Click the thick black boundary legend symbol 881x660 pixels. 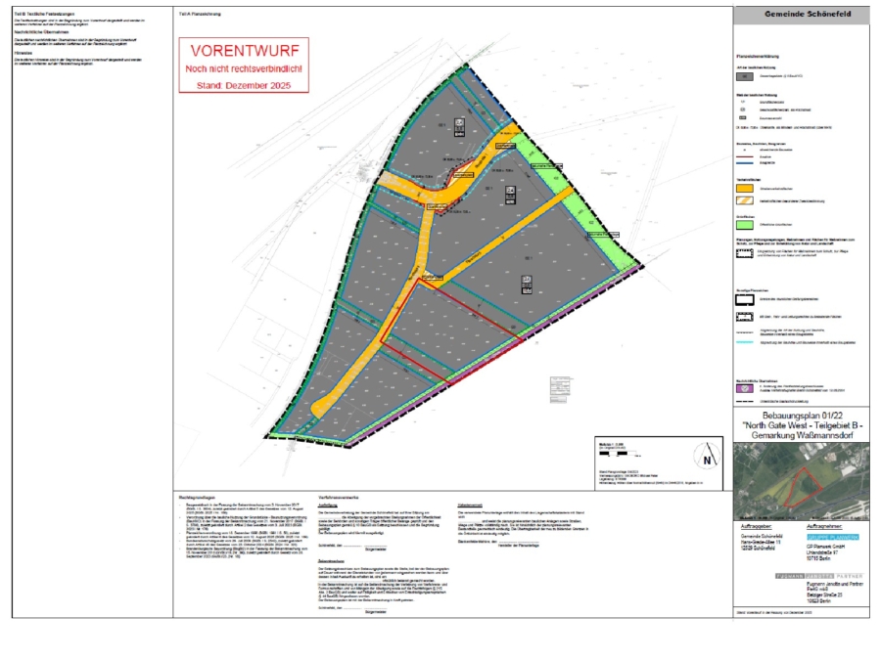745,300
